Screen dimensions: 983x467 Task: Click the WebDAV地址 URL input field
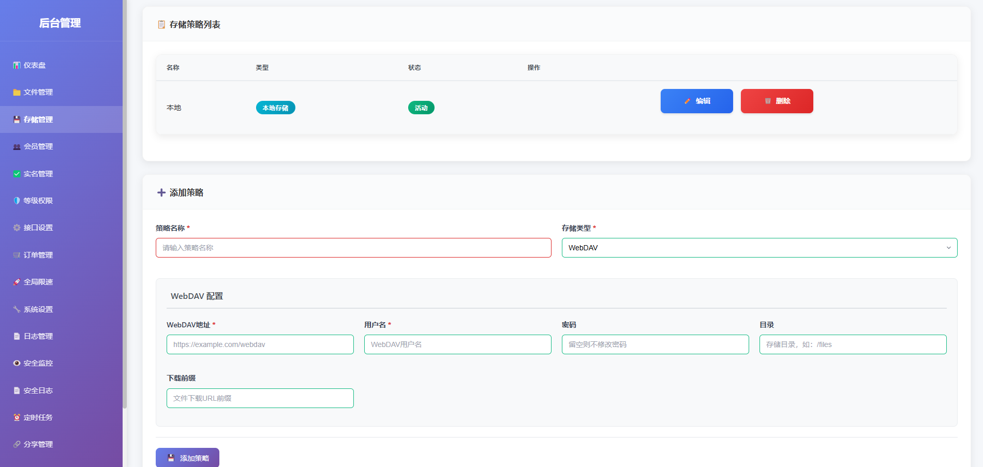(x=260, y=344)
